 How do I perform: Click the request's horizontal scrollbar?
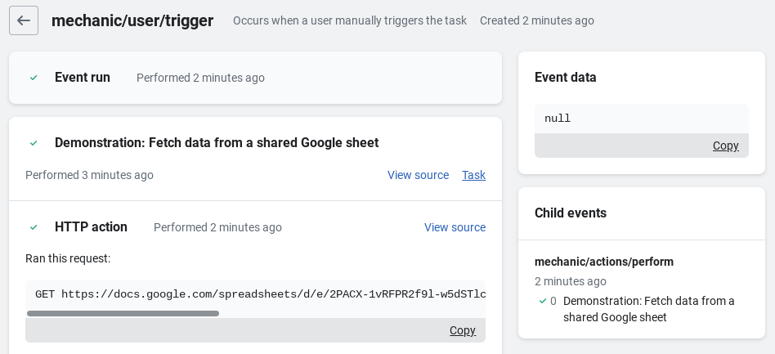point(123,313)
